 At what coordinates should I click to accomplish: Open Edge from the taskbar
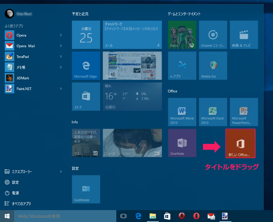pos(138,216)
